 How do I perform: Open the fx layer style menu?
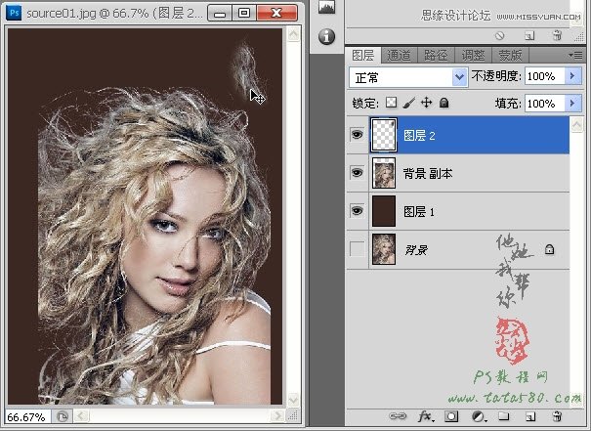tap(426, 416)
